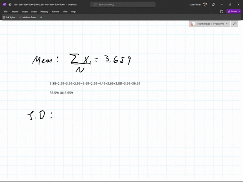Switch to the View tab
Image resolution: width=243 pixels, height=182 pixels.
click(65, 12)
